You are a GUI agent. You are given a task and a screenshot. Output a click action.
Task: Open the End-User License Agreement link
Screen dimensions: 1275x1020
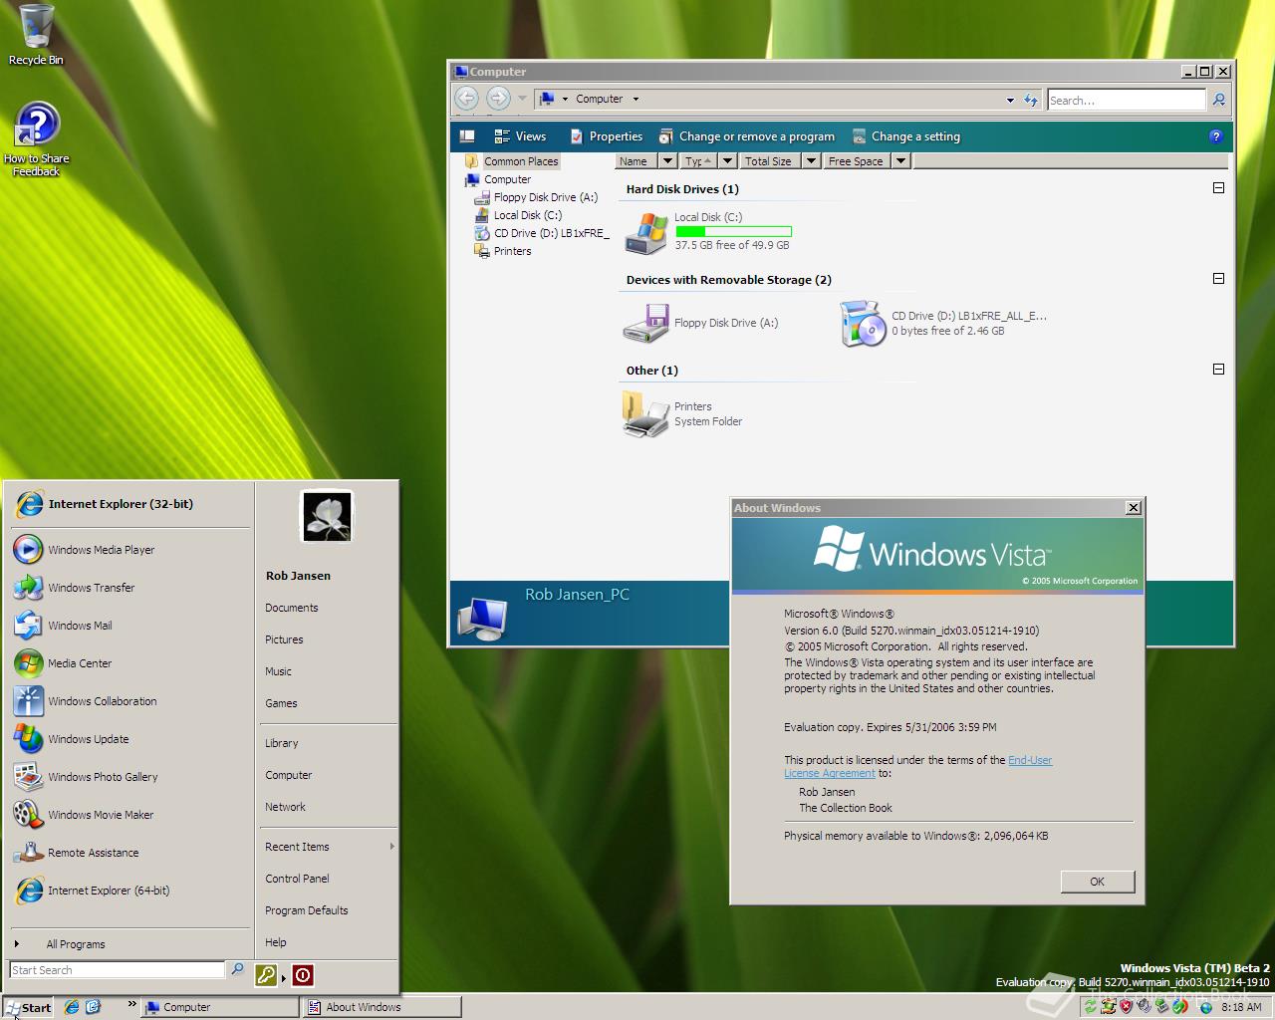[x=917, y=766]
